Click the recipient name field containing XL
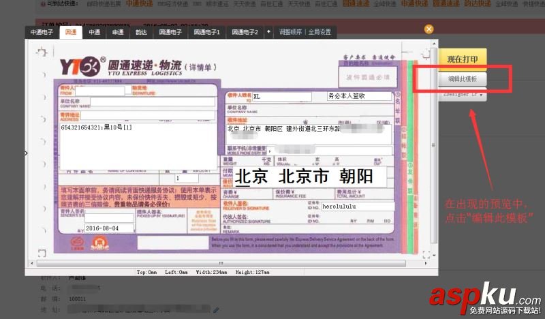545x319 pixels. coord(281,96)
